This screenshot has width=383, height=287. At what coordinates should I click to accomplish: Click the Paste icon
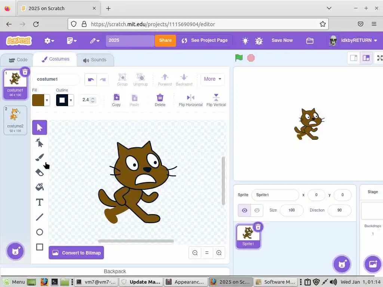coord(134,100)
